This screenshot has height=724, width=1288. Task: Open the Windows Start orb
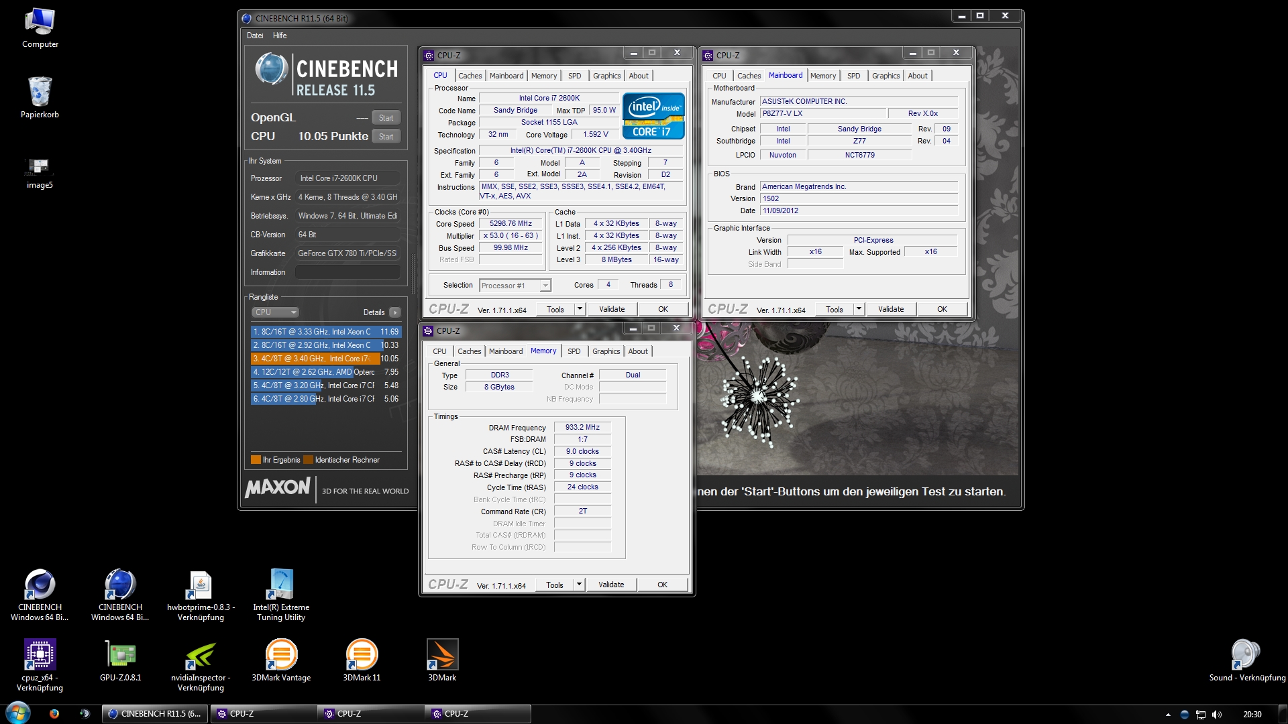18,713
